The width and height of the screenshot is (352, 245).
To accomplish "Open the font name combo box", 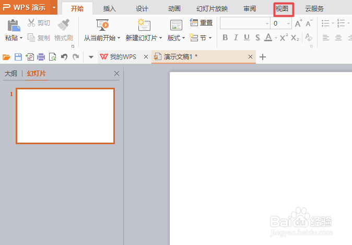I will pyautogui.click(x=245, y=23).
